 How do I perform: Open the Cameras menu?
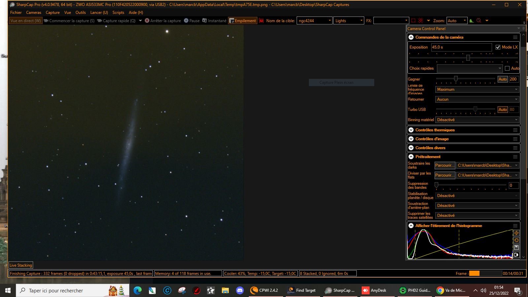(34, 13)
